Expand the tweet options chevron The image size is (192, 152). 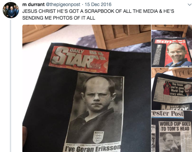tap(190, 5)
